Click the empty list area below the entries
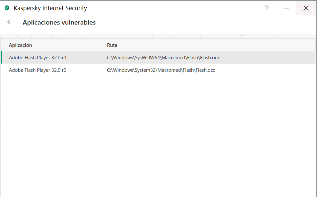The height and width of the screenshot is (197, 317). pos(158,131)
